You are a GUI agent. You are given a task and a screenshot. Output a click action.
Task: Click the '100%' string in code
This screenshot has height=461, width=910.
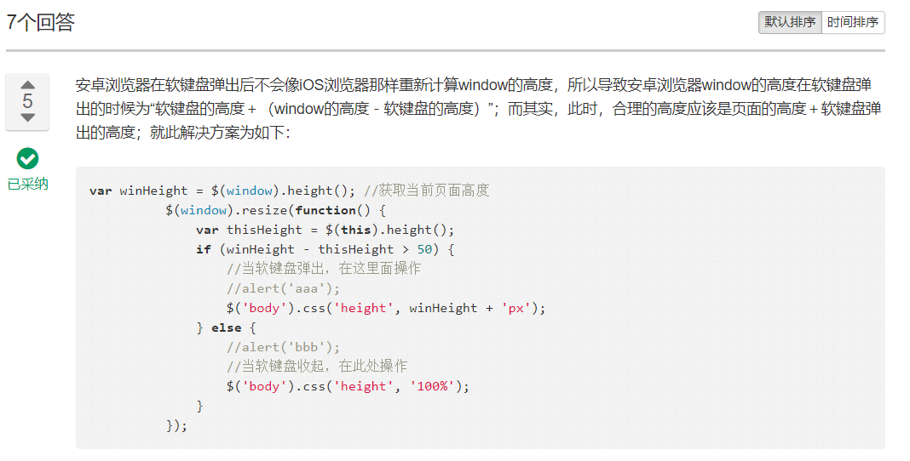pos(432,386)
